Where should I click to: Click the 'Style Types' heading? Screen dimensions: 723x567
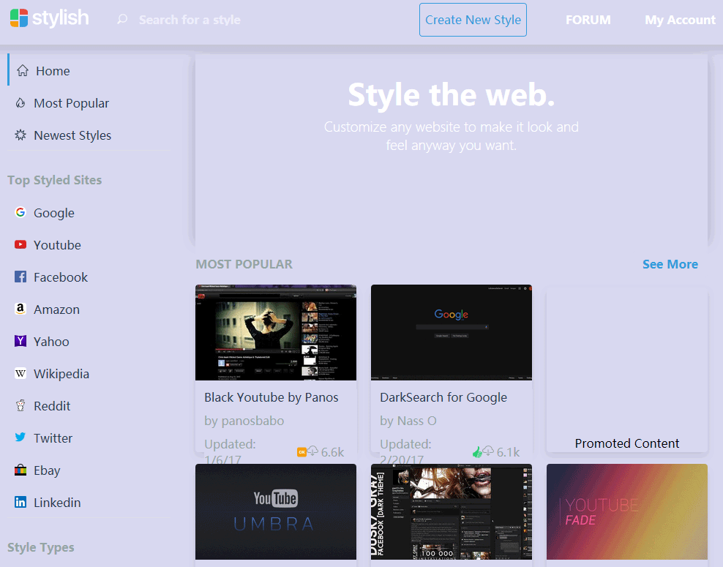40,548
